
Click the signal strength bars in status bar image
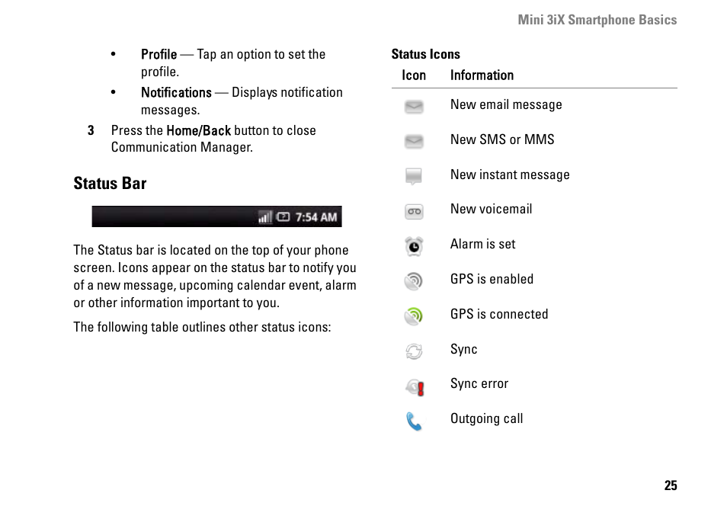point(265,217)
